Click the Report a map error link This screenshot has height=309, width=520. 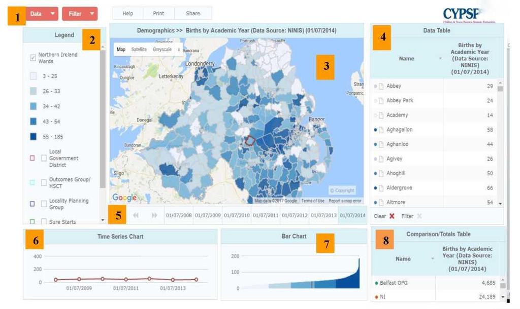(345, 201)
